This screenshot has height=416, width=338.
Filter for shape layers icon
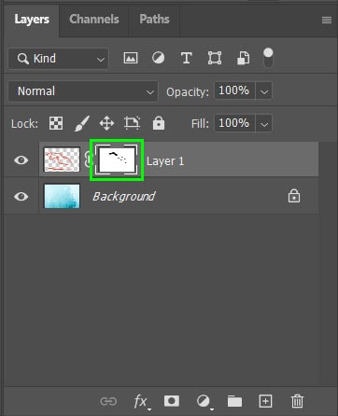pyautogui.click(x=215, y=58)
